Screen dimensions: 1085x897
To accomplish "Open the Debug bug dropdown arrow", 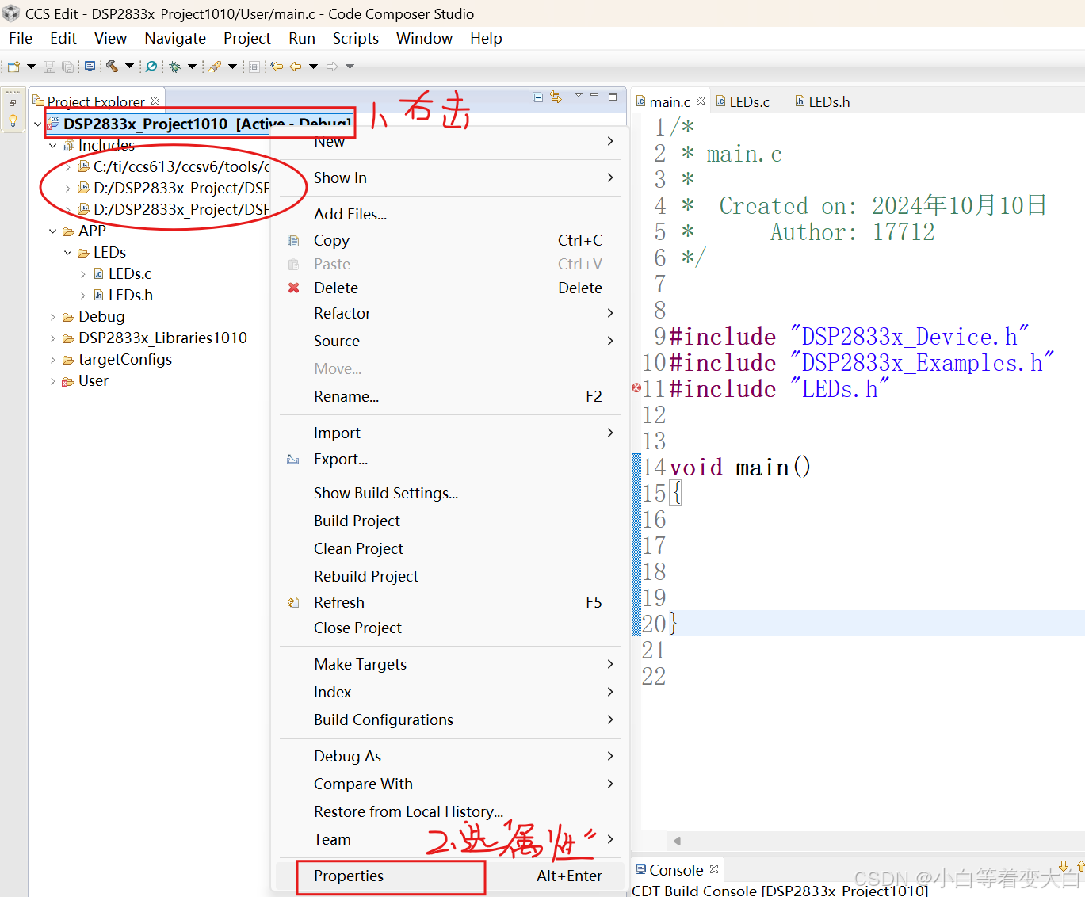I will (x=192, y=67).
